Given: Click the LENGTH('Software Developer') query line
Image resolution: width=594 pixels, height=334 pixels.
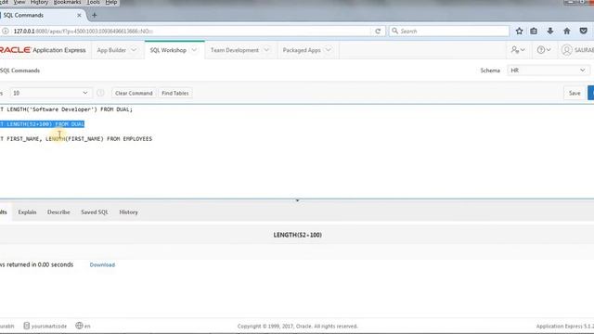Looking at the screenshot, I should (x=66, y=109).
